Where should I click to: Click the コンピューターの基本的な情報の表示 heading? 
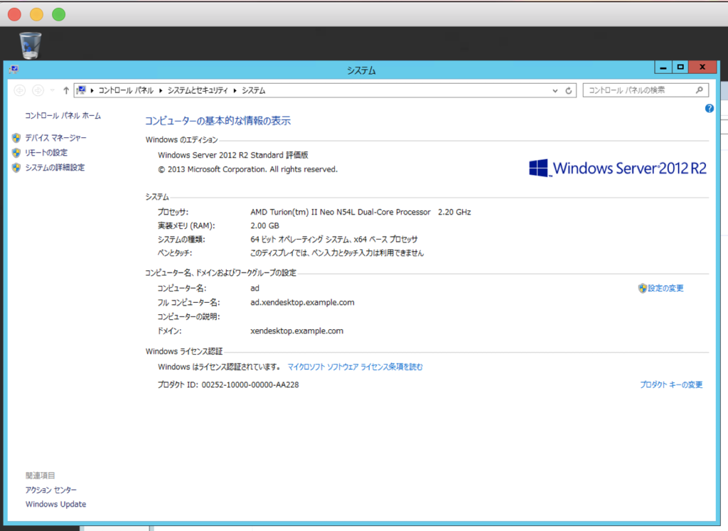[x=218, y=121]
